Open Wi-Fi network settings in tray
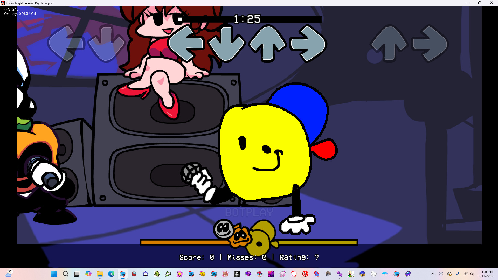 pos(466,274)
